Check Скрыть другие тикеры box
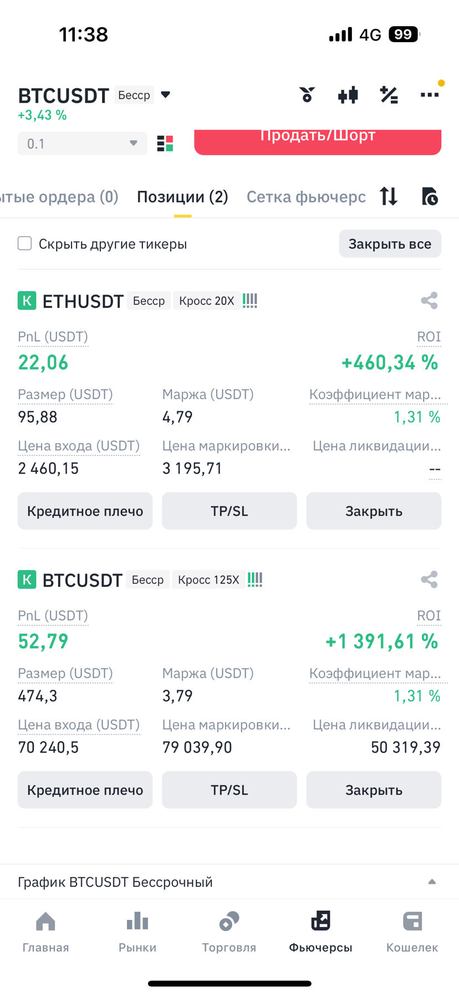 pos(25,243)
